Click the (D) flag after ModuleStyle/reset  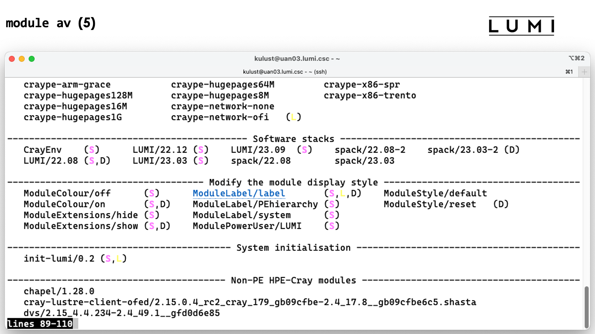pos(501,204)
